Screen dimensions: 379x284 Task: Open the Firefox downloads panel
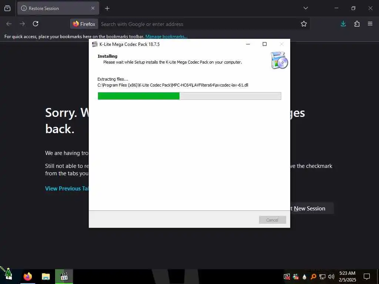click(x=343, y=24)
